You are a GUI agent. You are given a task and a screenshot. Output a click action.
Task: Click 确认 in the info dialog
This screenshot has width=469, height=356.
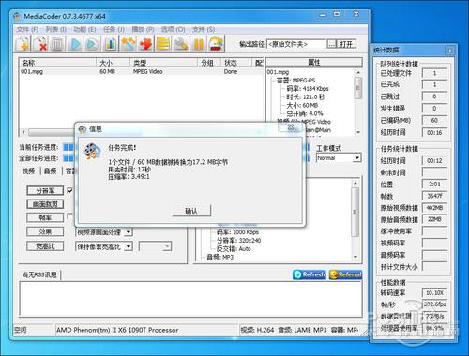tap(191, 211)
